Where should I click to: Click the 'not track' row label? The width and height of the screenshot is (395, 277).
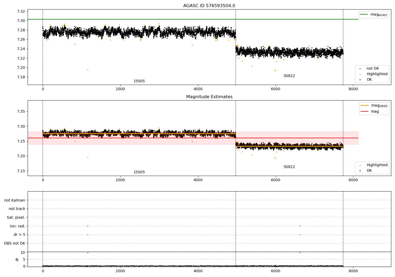(x=17, y=209)
